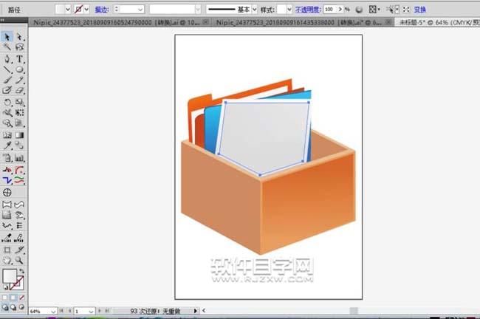Open the select similar options dropdown
This screenshot has height=319, width=480.
tap(397, 10)
